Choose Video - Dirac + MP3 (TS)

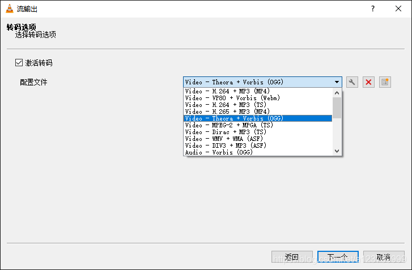coord(258,132)
